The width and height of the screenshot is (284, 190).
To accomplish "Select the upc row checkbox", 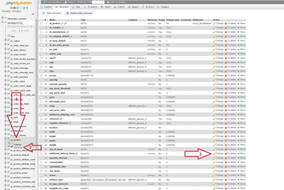I will pyautogui.click(x=41, y=67).
